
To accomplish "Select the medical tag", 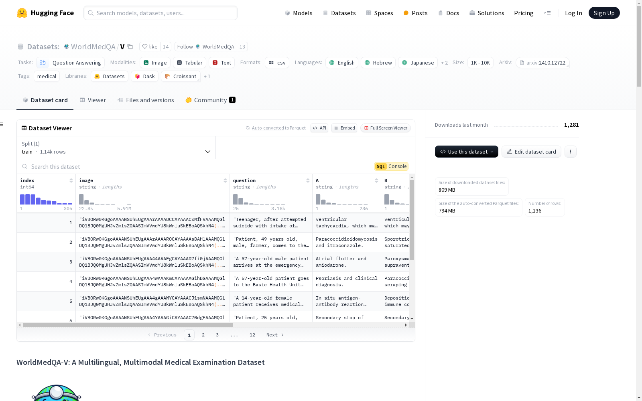I will [x=47, y=76].
